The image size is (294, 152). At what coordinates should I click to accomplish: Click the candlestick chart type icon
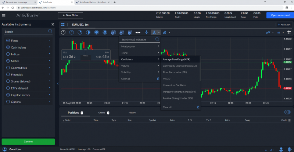279,32
